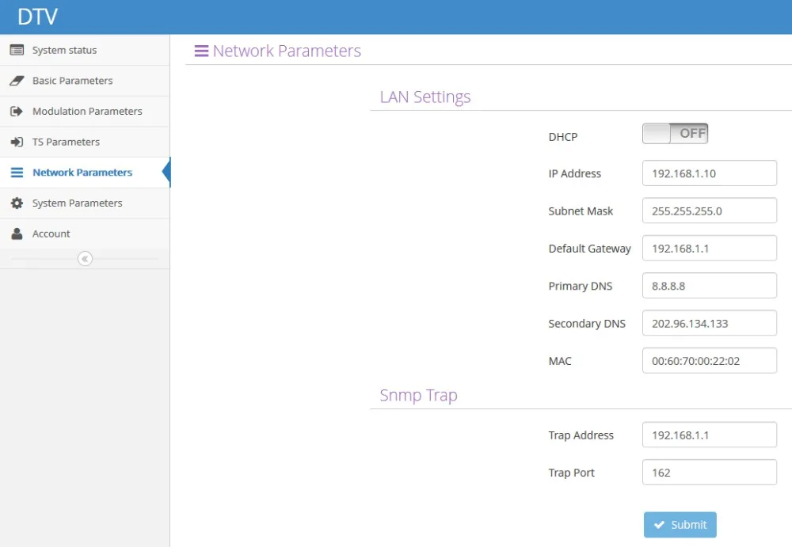Viewport: 792px width, 547px height.
Task: Click the Snmp Trap heading
Action: coord(419,395)
